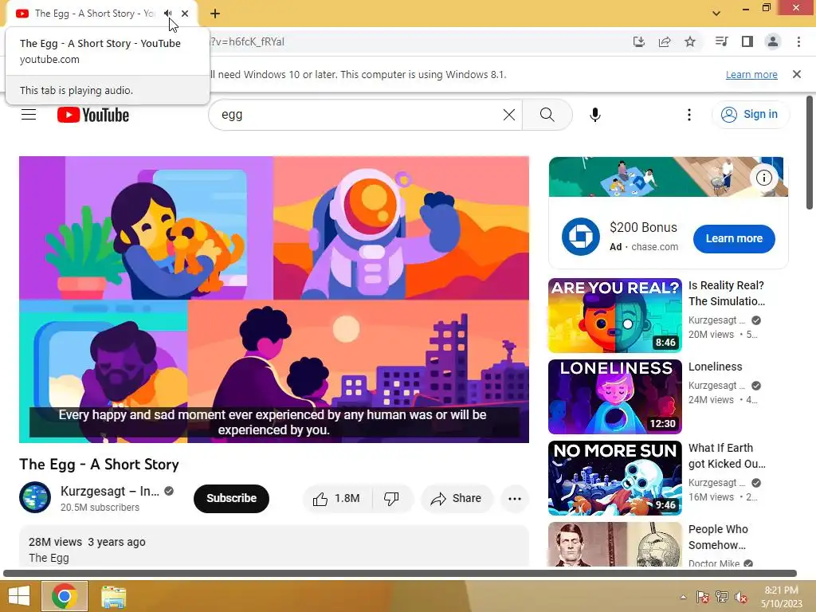This screenshot has height=612, width=816.
Task: Like the video with thumbs up
Action: click(x=337, y=499)
